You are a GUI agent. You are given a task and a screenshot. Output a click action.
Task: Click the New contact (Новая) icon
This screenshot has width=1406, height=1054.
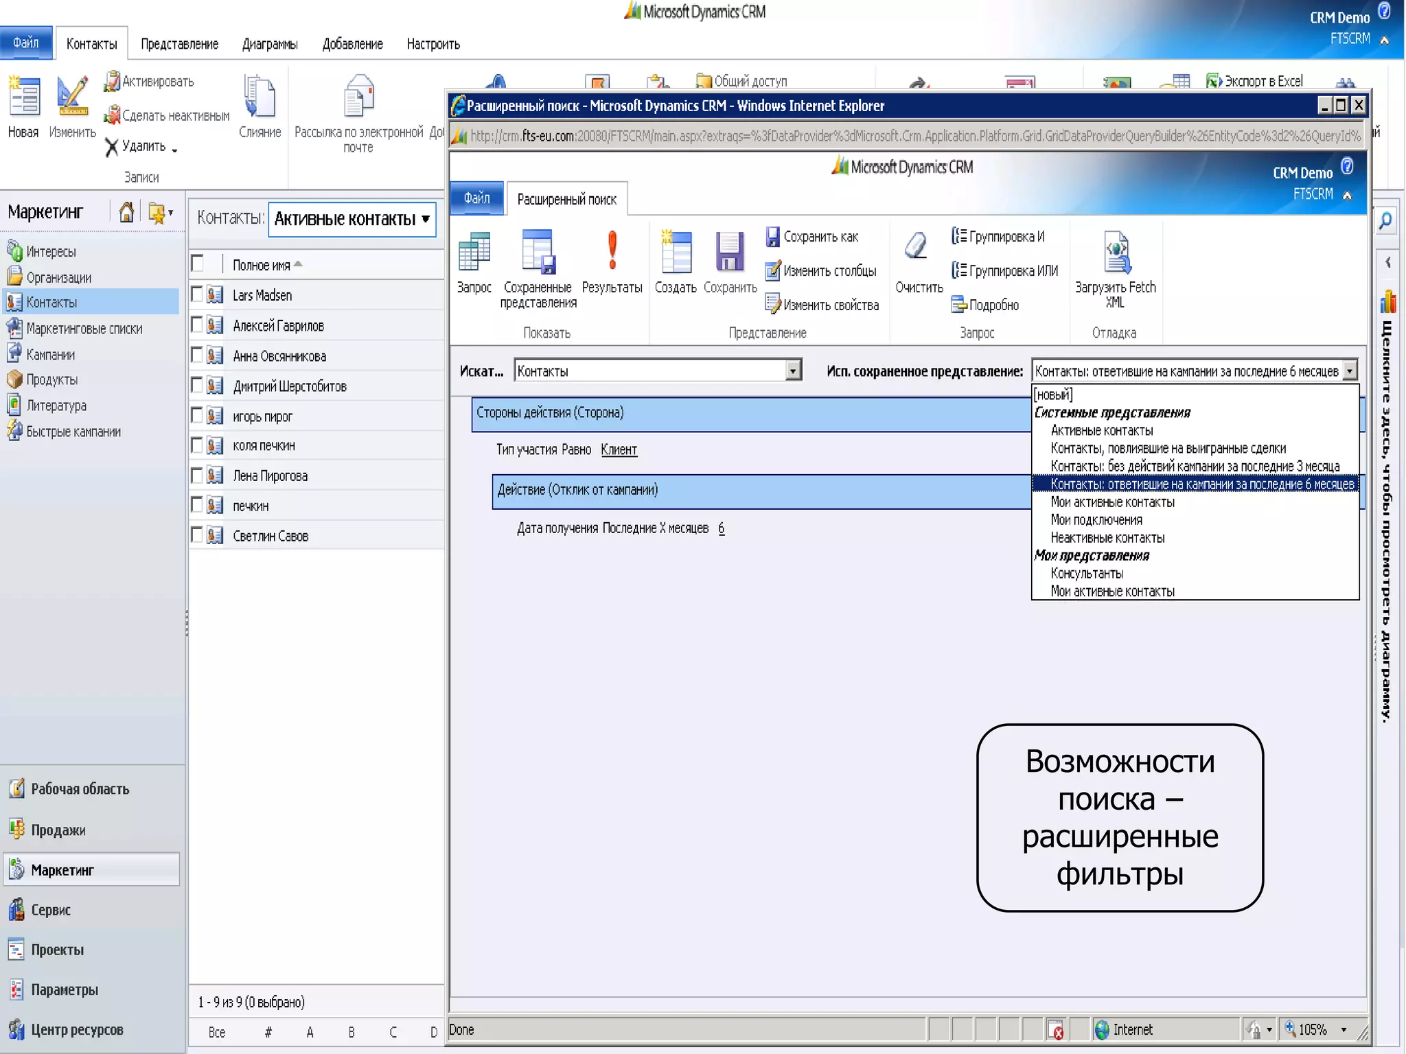click(x=23, y=97)
